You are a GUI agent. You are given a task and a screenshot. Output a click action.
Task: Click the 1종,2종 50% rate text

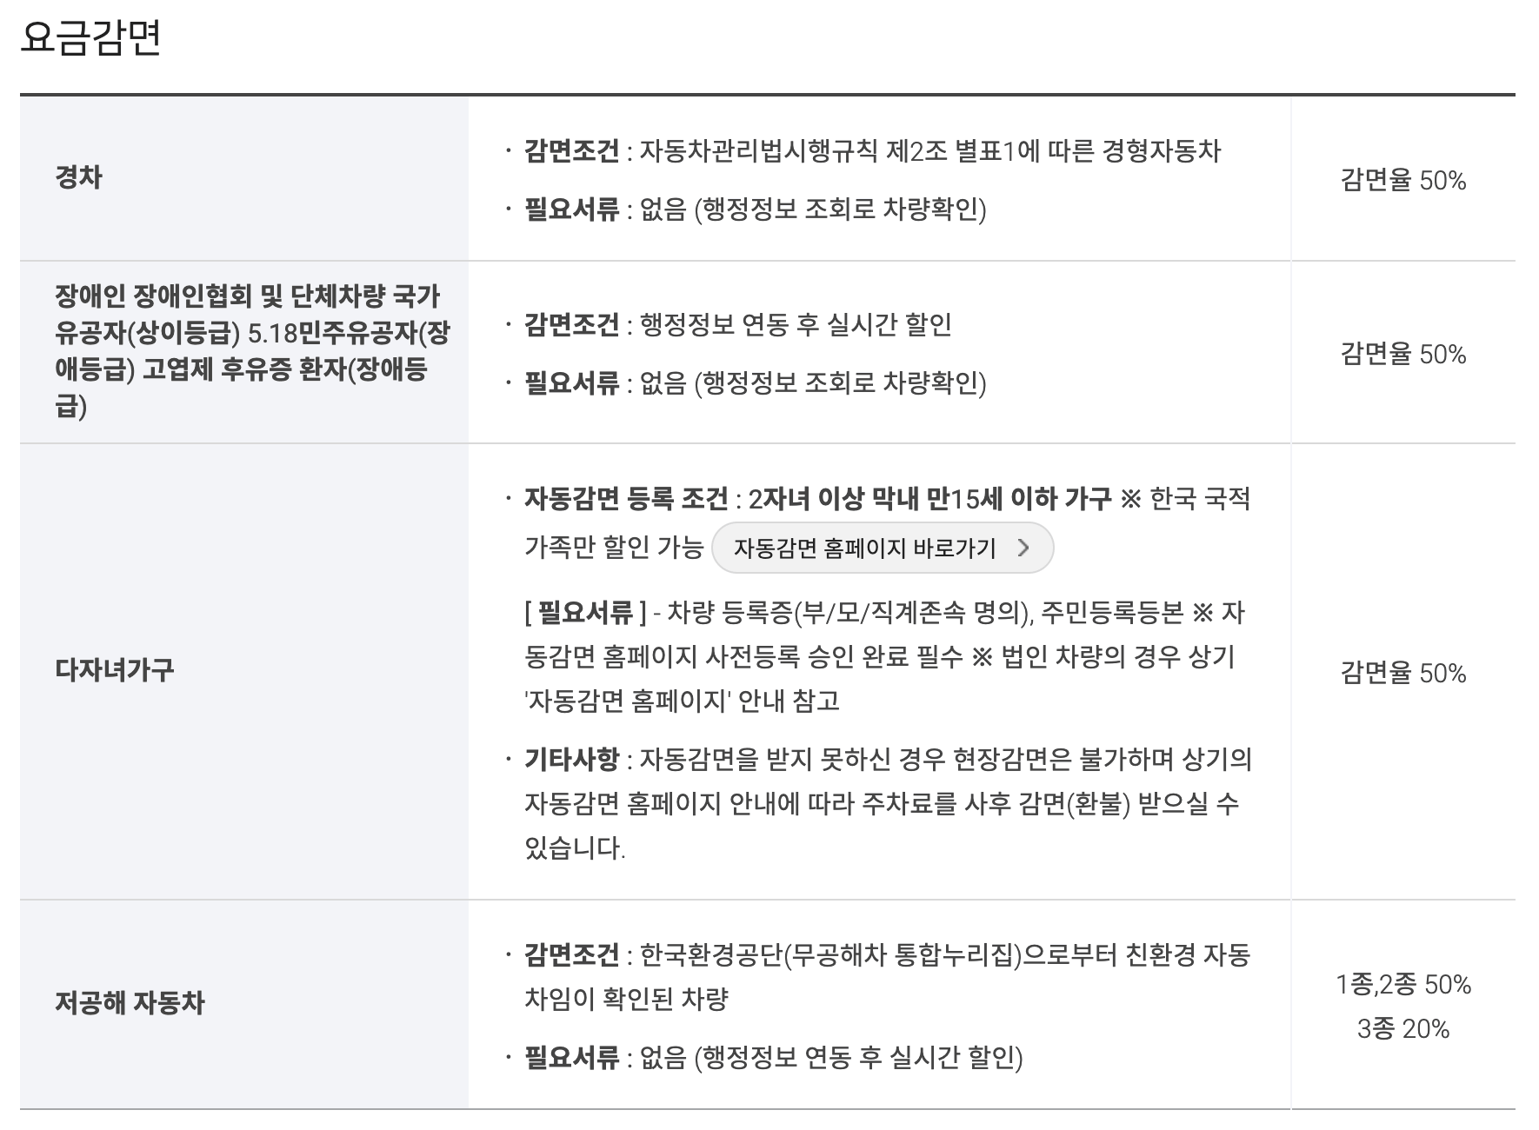click(1402, 983)
